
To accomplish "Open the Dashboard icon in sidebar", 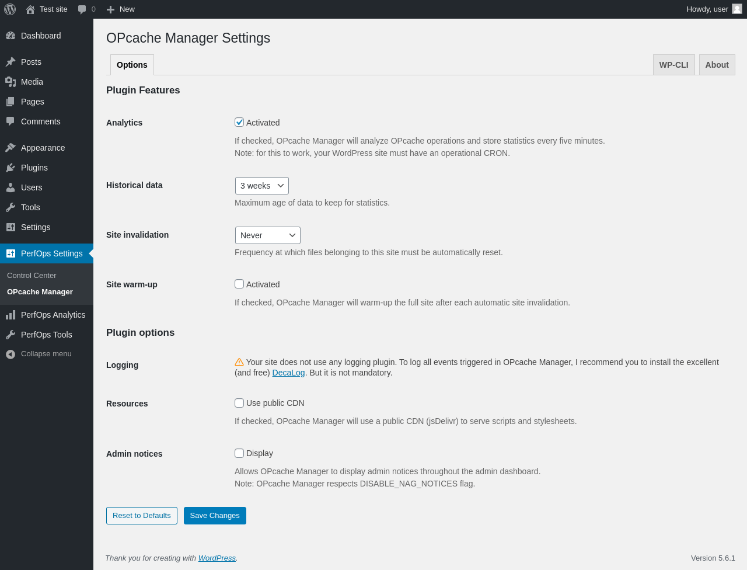I will pyautogui.click(x=11, y=36).
